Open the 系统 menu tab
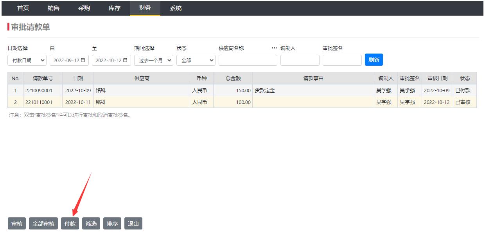Viewport: 485px width, 233px height. point(176,8)
